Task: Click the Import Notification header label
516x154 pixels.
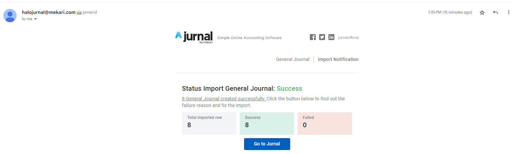Action: pos(338,60)
